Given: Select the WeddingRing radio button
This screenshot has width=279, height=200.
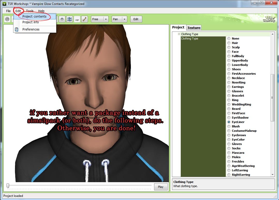Looking at the screenshot, I should pos(229,104).
